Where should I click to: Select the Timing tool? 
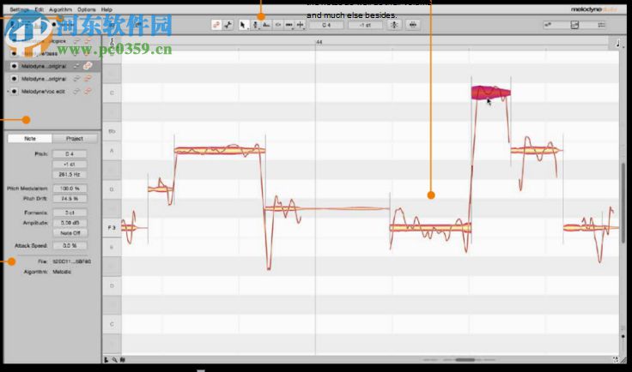coord(289,25)
